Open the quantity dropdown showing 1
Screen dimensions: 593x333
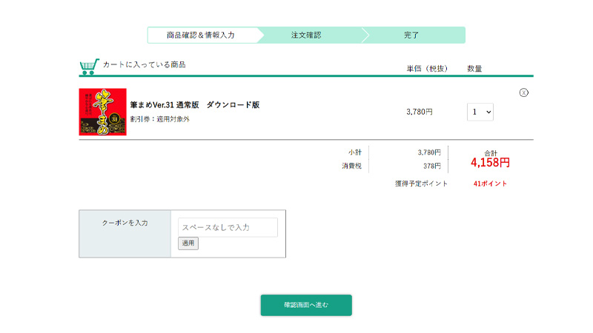tap(480, 112)
